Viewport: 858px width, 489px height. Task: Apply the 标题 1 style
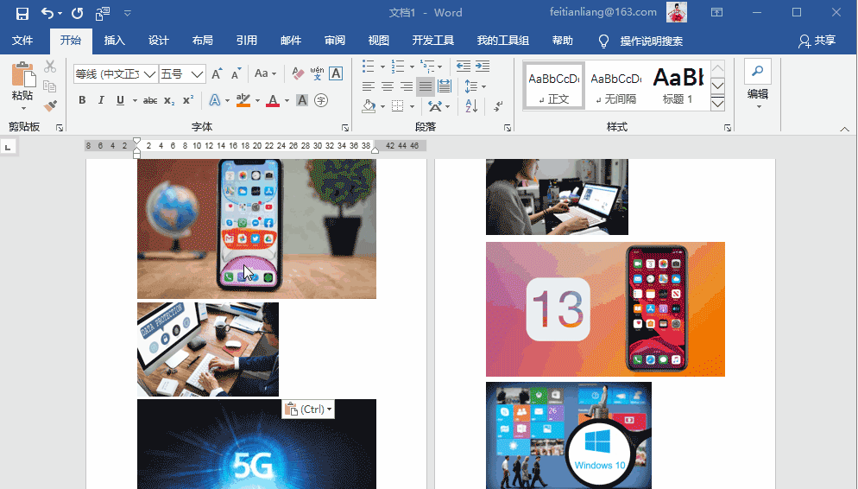[x=678, y=86]
